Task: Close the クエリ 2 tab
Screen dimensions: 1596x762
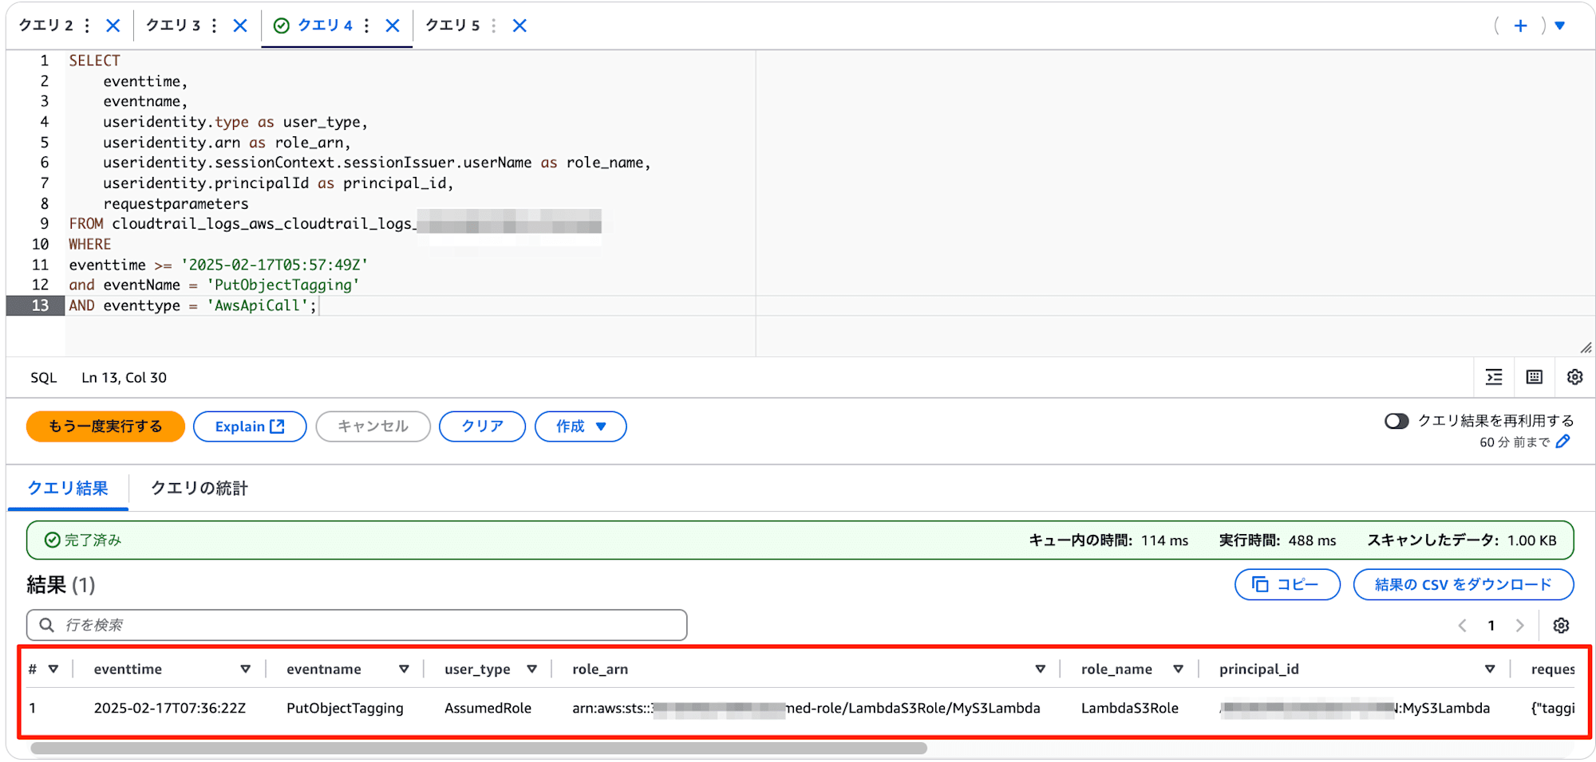Action: (x=113, y=26)
